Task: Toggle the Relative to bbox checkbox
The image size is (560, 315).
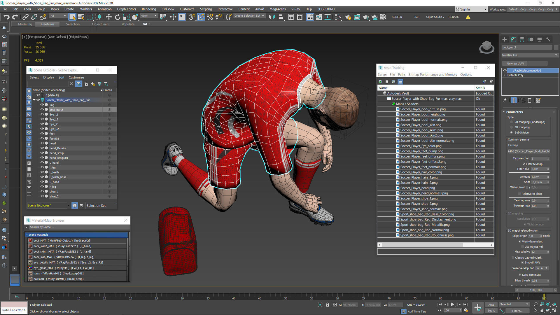Action: pos(519,194)
